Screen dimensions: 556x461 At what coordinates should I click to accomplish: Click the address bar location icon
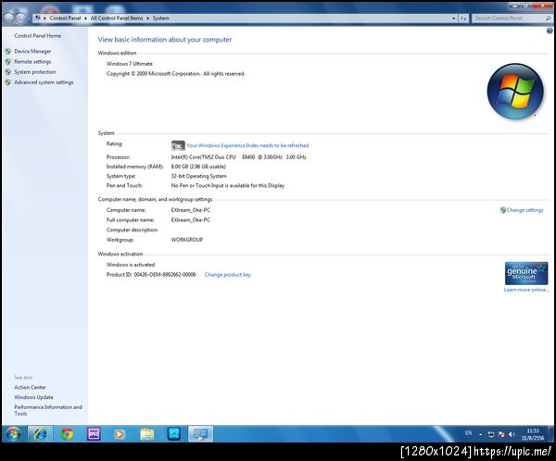click(37, 18)
